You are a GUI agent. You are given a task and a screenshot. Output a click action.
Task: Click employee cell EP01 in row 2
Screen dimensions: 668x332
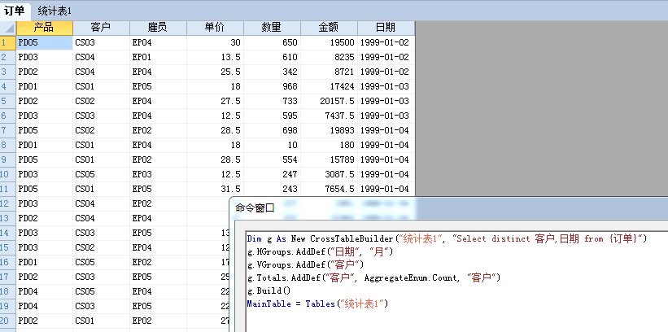[x=158, y=57]
